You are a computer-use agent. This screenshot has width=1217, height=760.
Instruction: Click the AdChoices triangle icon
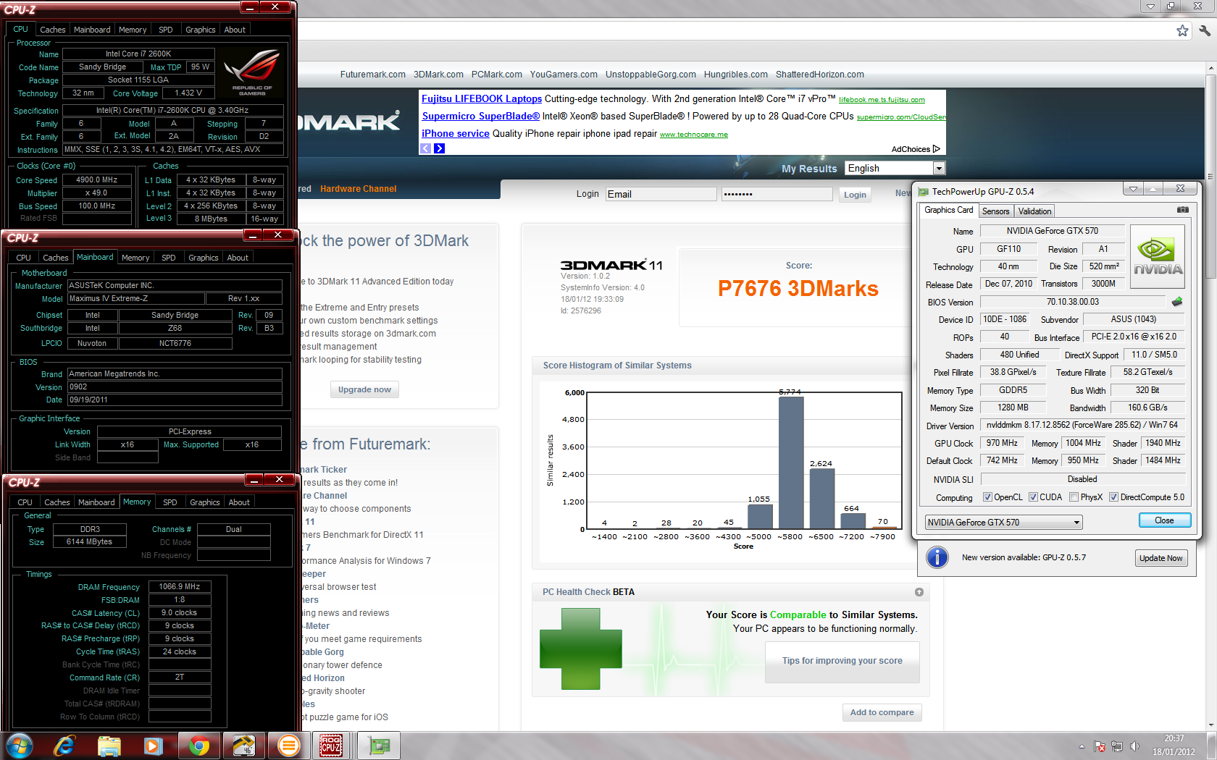point(937,149)
